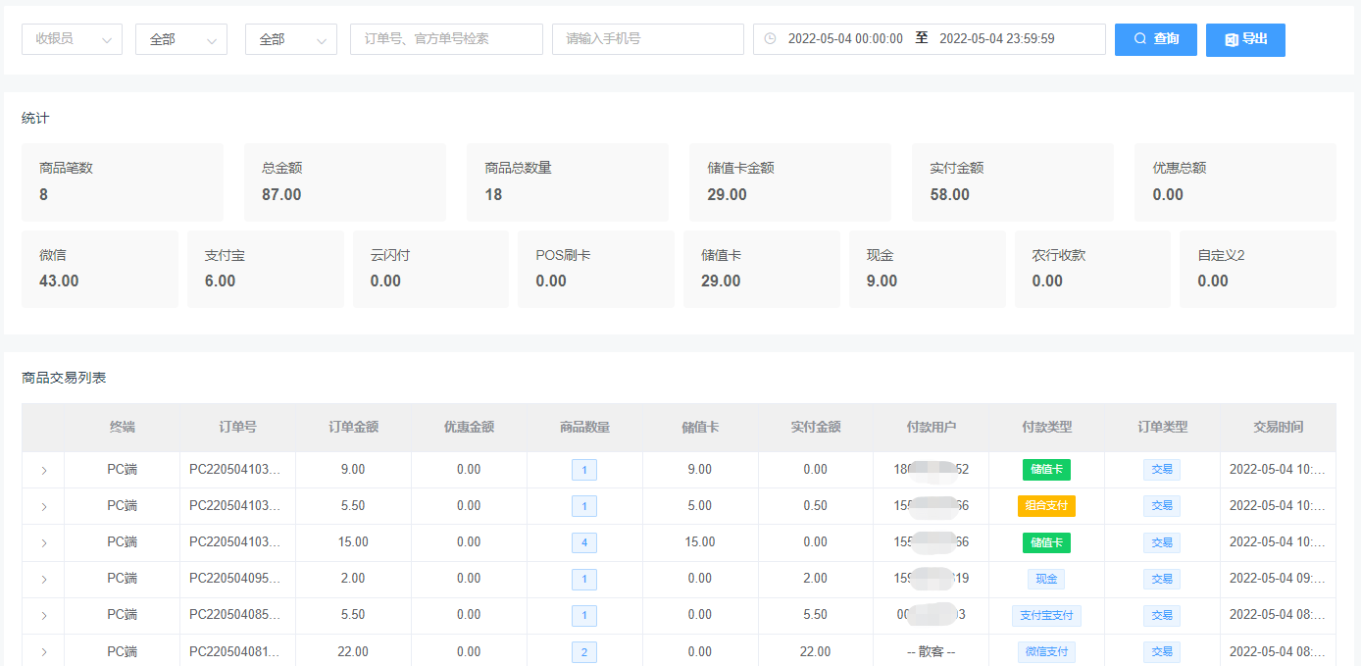Click the 订单号 column header

[x=237, y=427]
